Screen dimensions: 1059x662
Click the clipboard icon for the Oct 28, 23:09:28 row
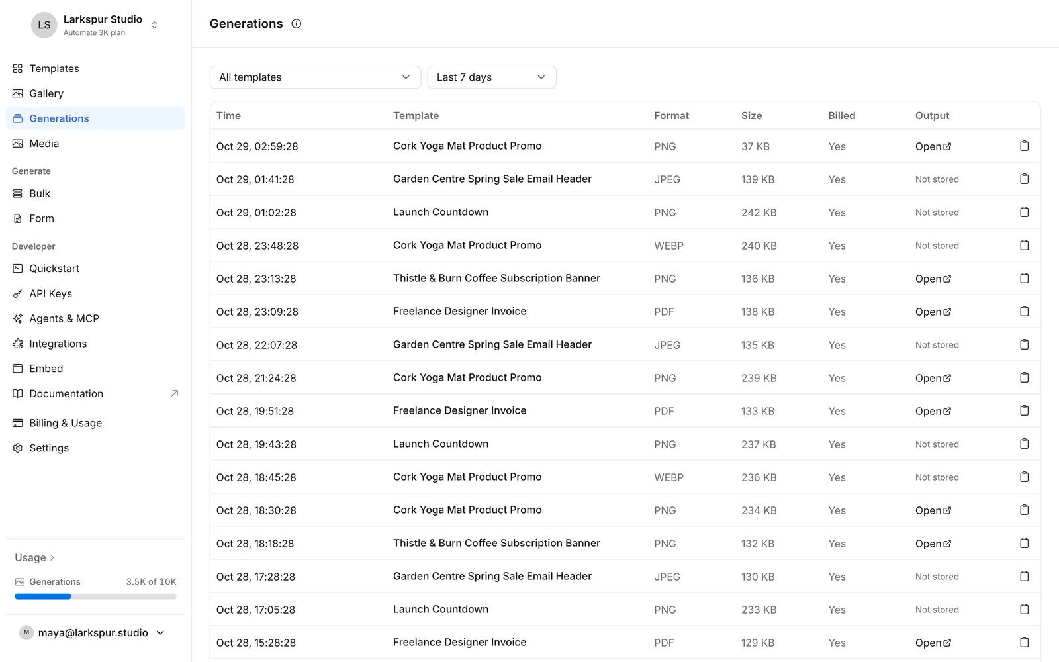1024,312
